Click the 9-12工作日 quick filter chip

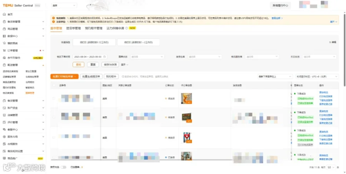click(94, 42)
